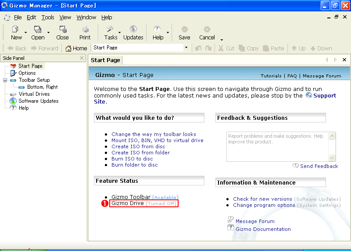Image resolution: width=351 pixels, height=251 pixels.
Task: Go Back in navigation bar
Action: point(17,48)
